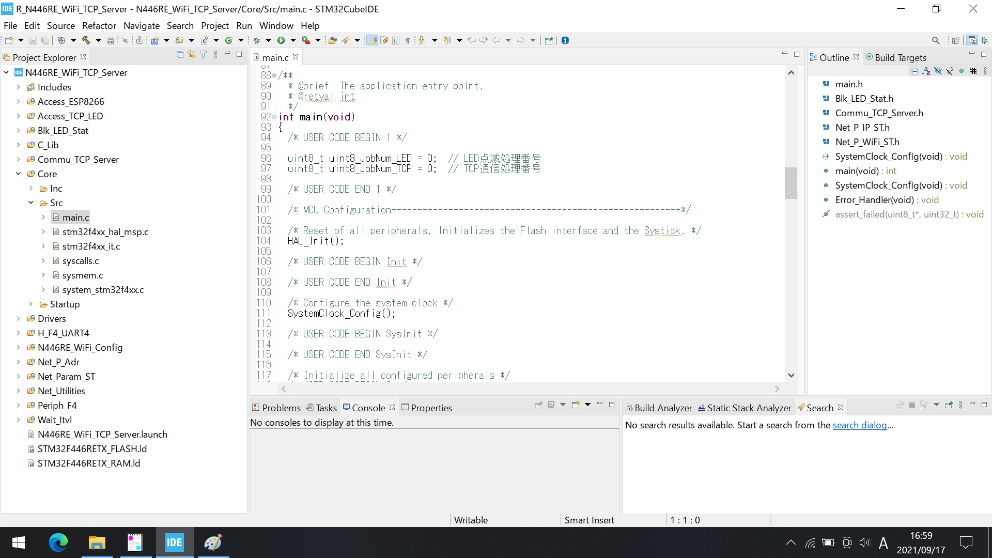Open the File menu
The width and height of the screenshot is (992, 558).
coord(10,25)
